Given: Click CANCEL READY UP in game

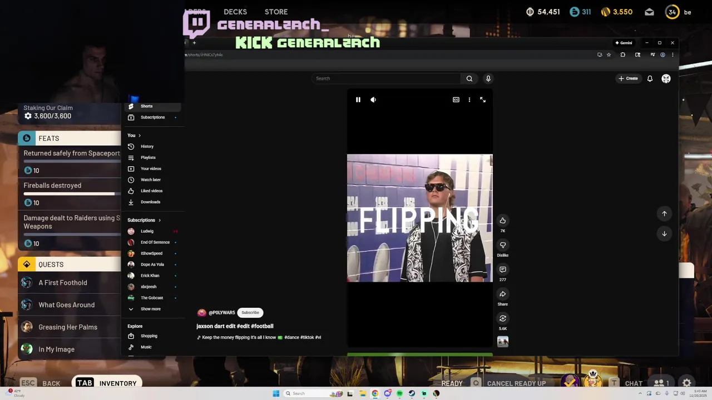Looking at the screenshot, I should coord(508,383).
